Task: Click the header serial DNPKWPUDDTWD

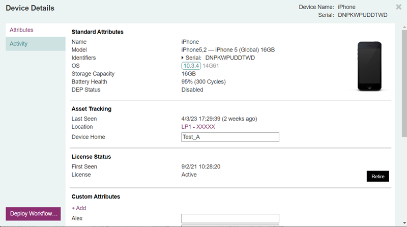Action: (x=362, y=15)
